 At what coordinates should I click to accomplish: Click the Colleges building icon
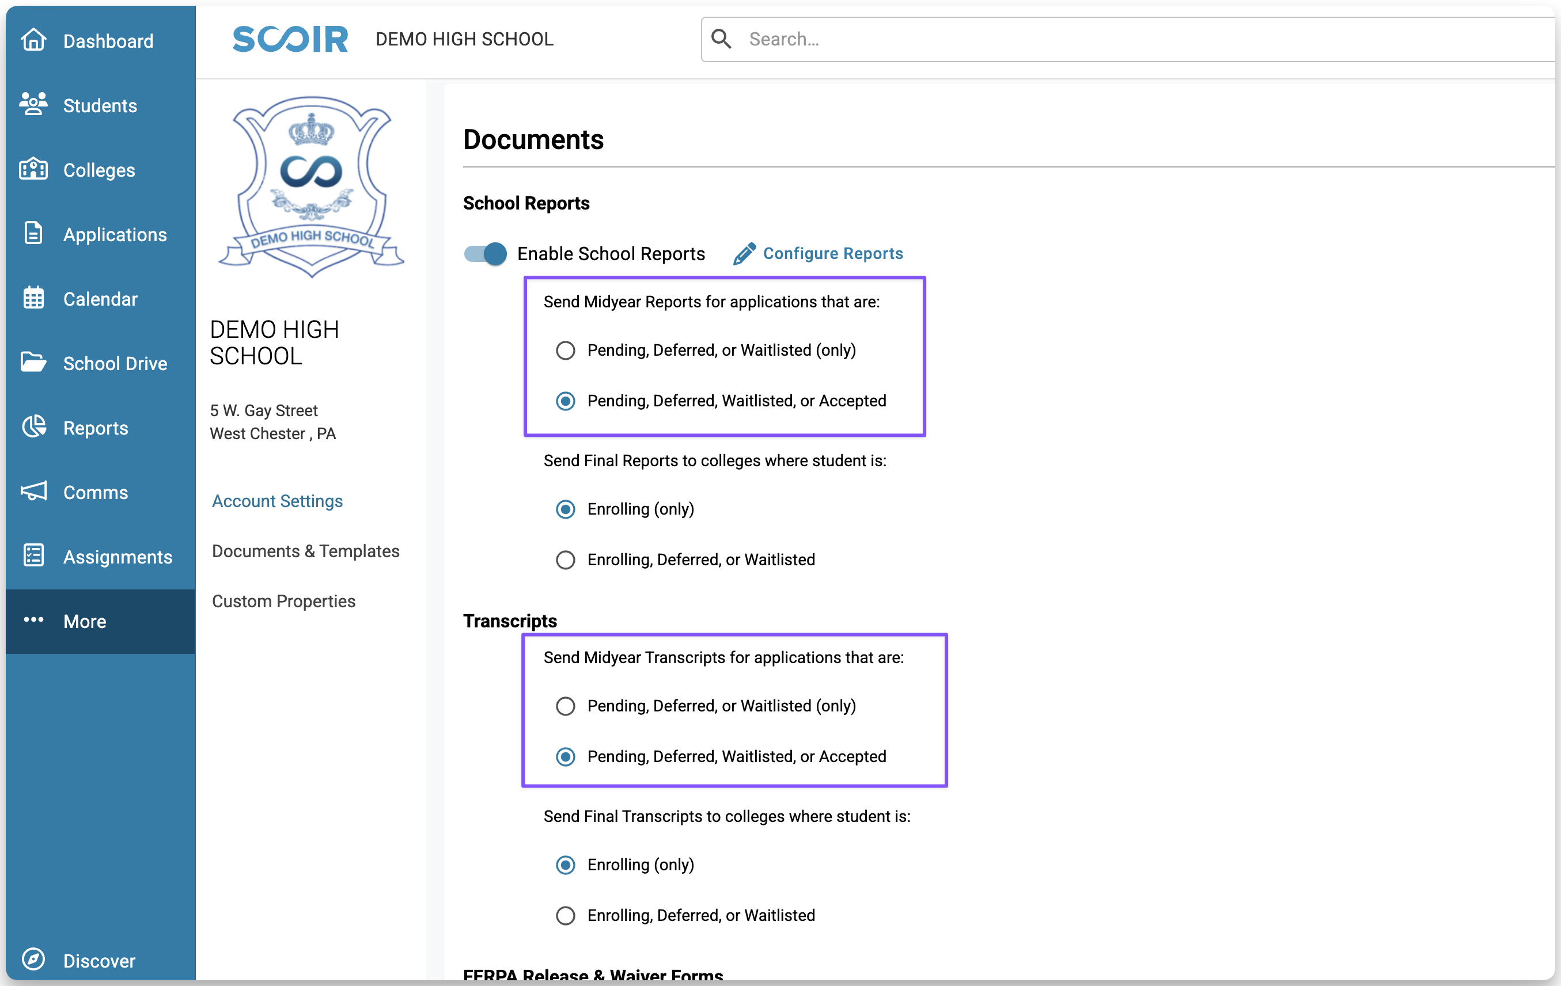33,169
